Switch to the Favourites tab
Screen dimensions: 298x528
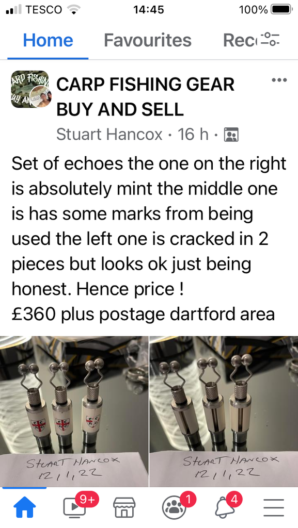coord(148,40)
